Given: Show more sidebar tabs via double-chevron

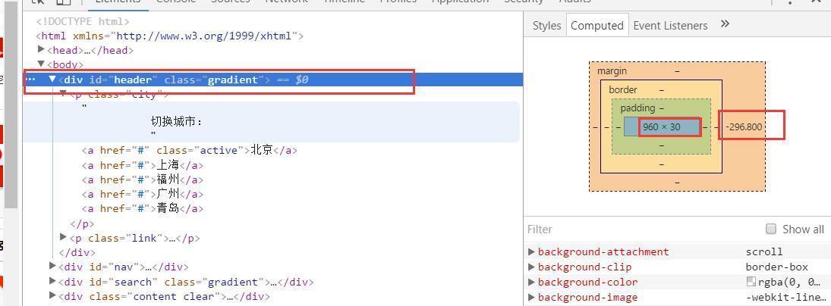Looking at the screenshot, I should pyautogui.click(x=725, y=24).
